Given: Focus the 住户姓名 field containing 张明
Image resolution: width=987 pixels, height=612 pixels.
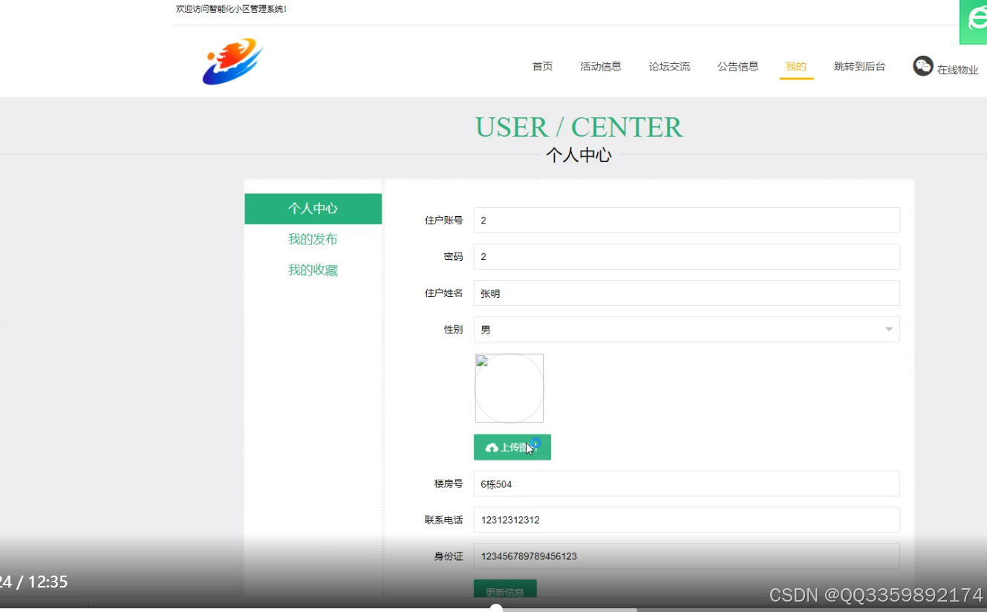Looking at the screenshot, I should [686, 293].
